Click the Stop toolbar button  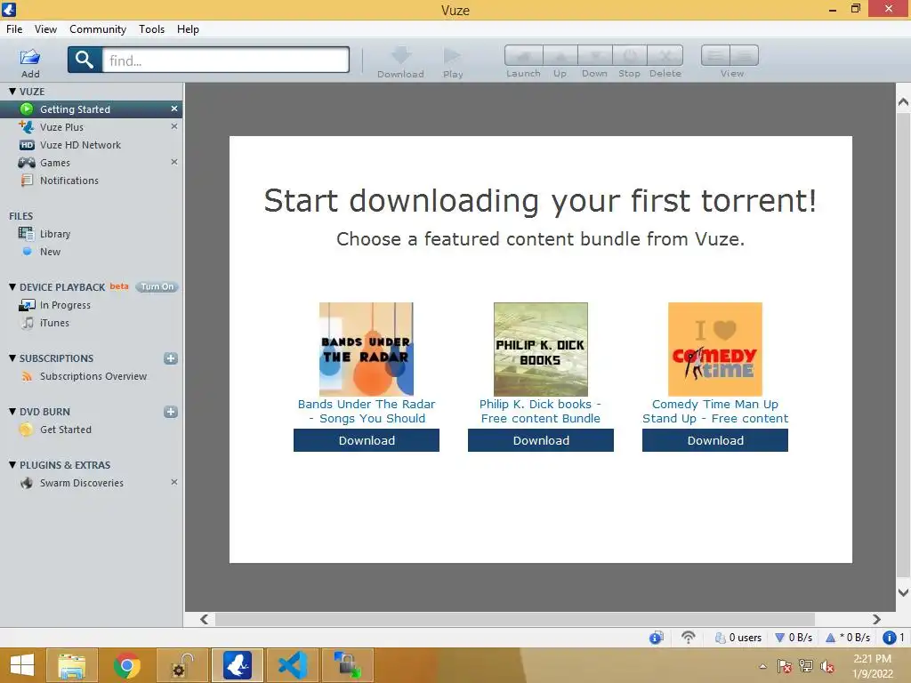629,56
